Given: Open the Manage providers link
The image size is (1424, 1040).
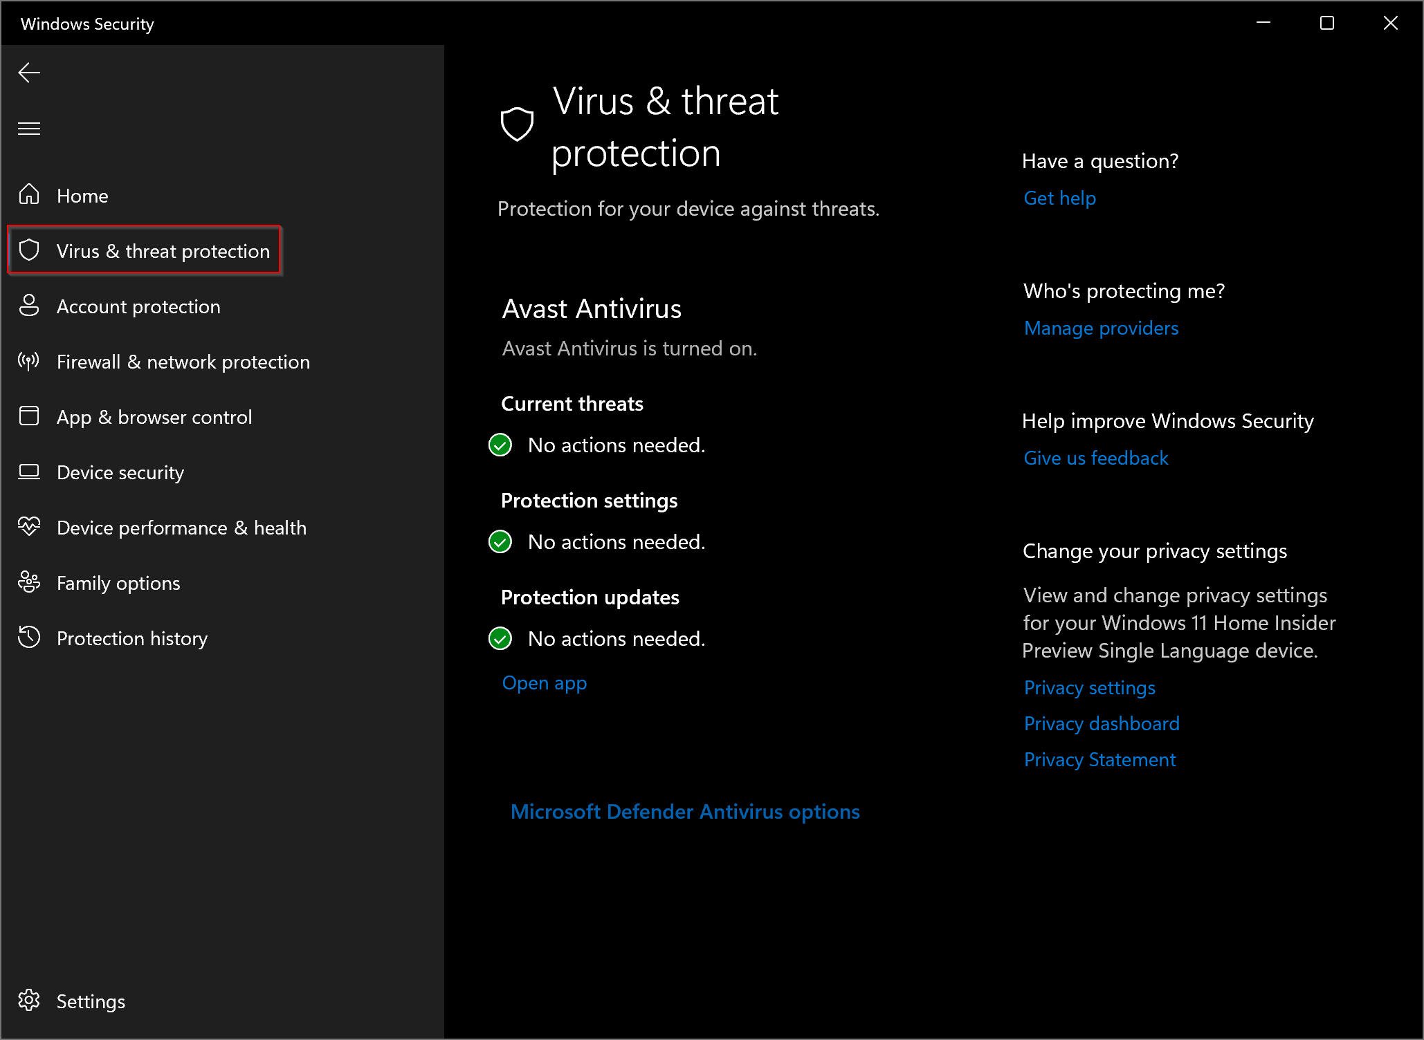Looking at the screenshot, I should tap(1101, 328).
